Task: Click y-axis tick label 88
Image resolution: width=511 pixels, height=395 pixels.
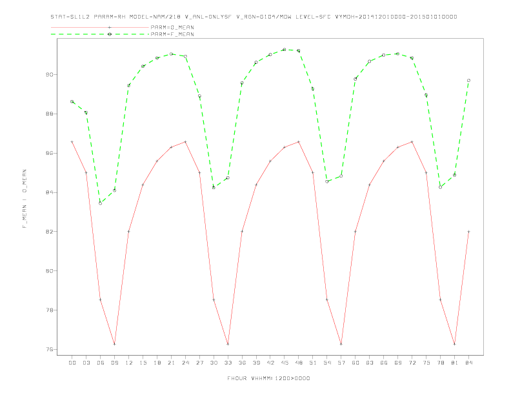Action: [x=49, y=114]
